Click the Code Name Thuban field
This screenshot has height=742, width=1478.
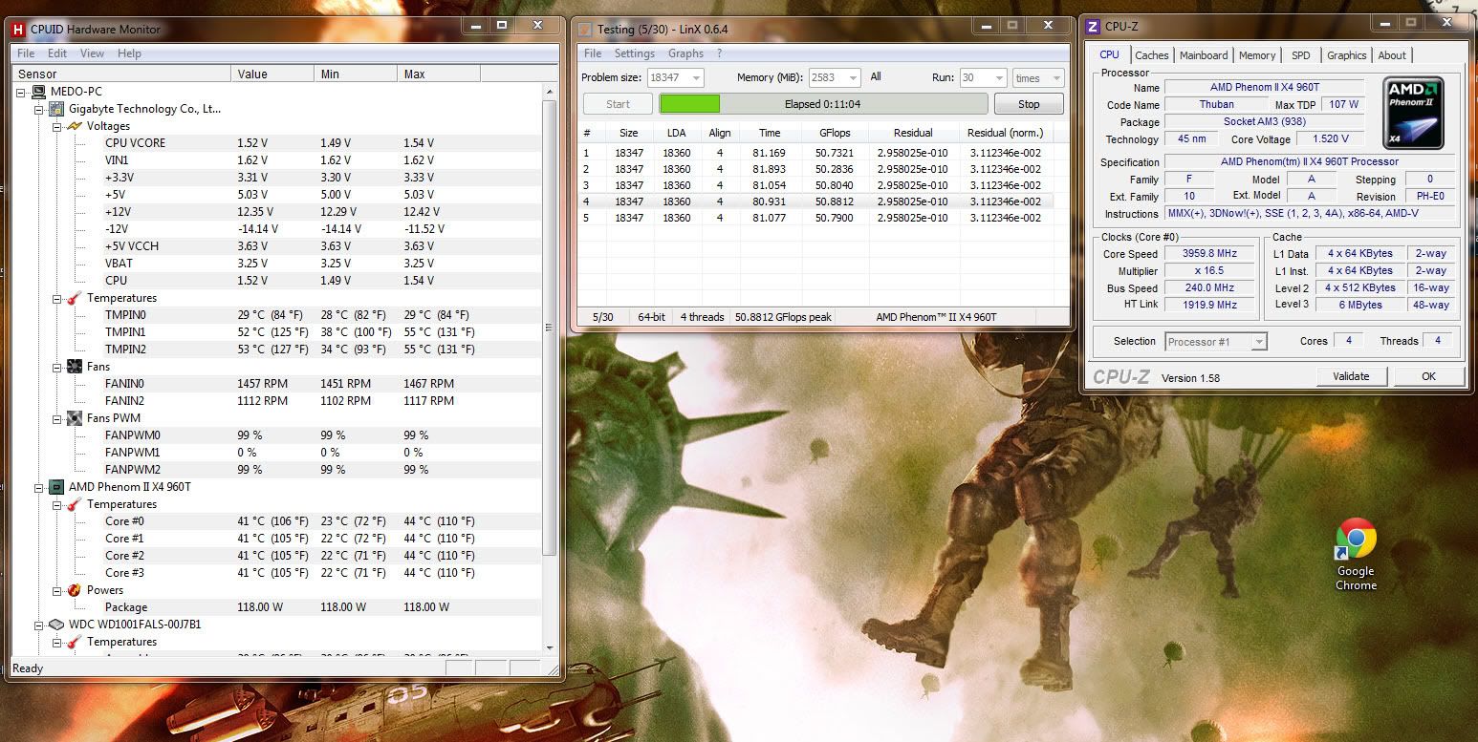[x=1216, y=104]
